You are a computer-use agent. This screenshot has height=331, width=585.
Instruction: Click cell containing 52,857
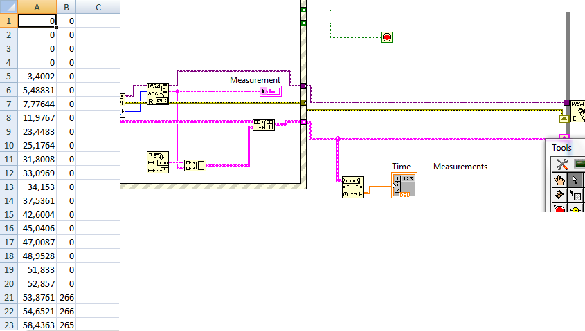pos(37,283)
